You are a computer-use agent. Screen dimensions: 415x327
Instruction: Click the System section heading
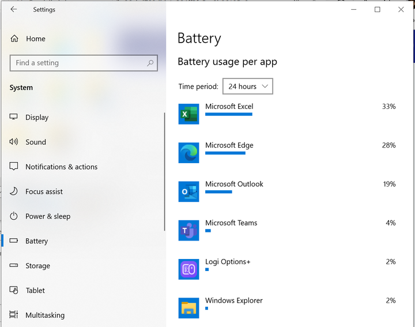click(x=21, y=88)
